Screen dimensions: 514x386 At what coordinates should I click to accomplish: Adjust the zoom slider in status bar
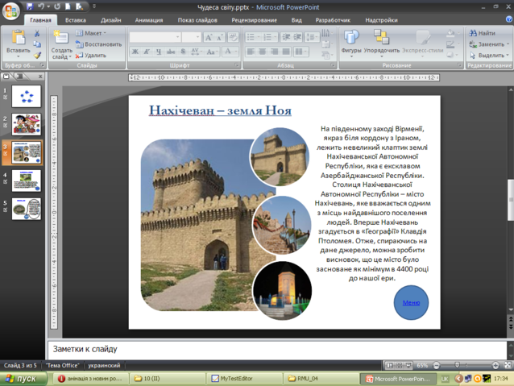click(x=458, y=365)
